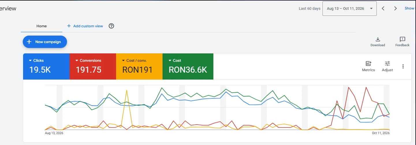This screenshot has width=416, height=145.
Task: Open the three-dot more options menu
Action: [403, 66]
